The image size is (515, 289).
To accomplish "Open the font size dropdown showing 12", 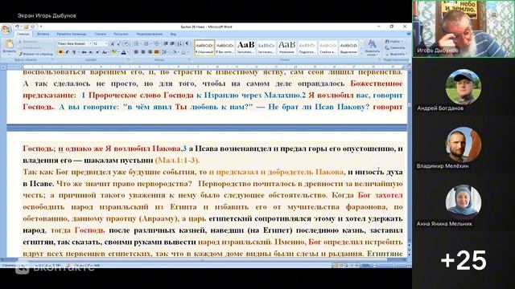I will (x=106, y=43).
